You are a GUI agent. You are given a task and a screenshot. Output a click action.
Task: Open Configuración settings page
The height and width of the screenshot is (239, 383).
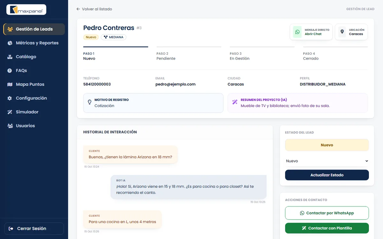(34, 98)
